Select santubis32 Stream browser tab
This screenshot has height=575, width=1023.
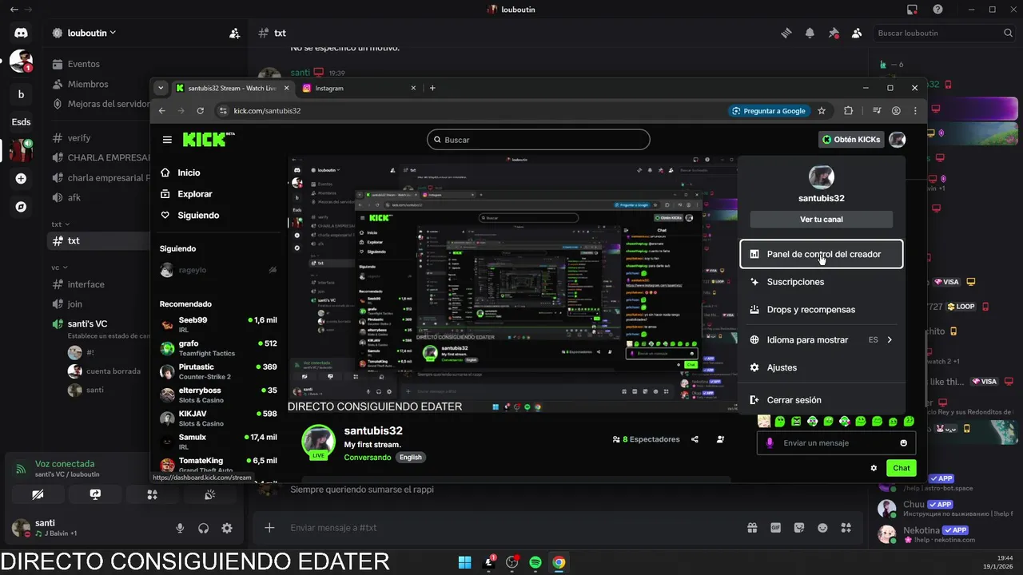click(233, 88)
